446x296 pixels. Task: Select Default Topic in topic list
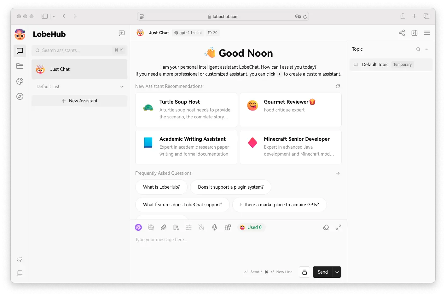(375, 65)
